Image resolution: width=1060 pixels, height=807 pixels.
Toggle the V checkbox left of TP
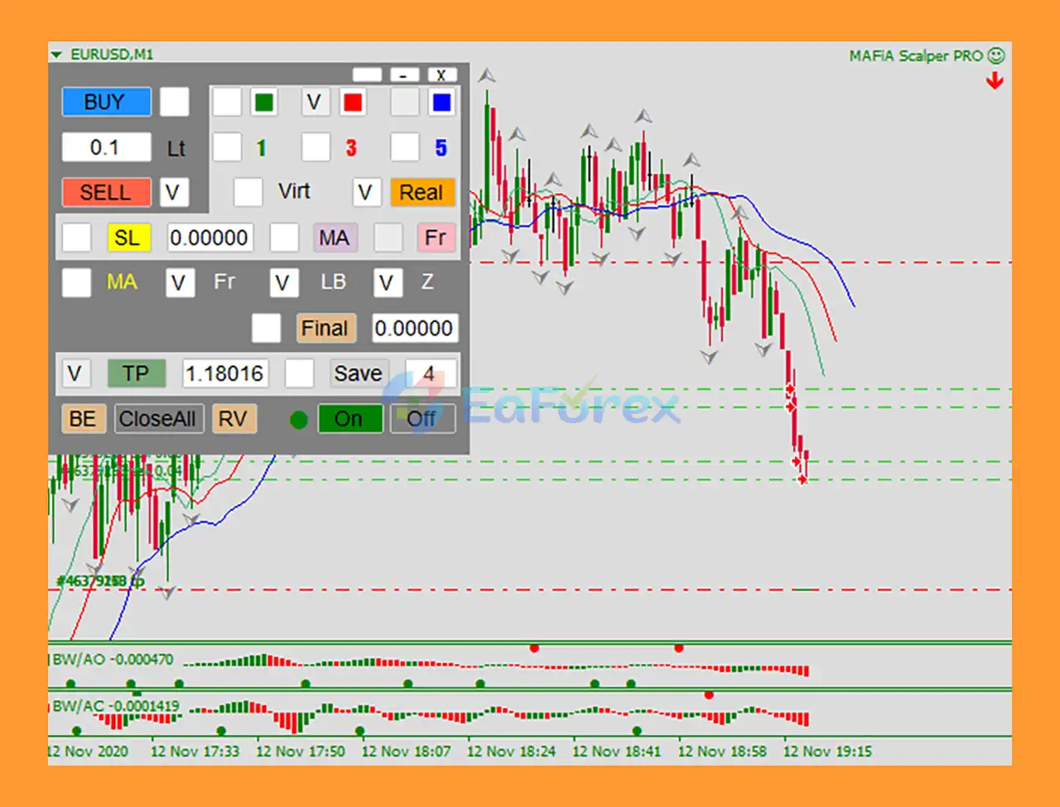pyautogui.click(x=75, y=373)
